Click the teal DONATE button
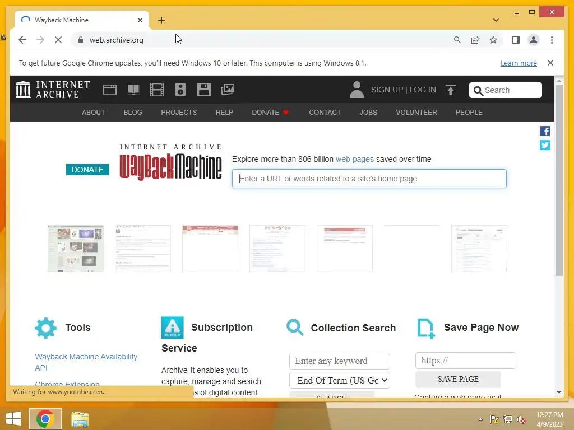This screenshot has height=430, width=574. tap(87, 170)
